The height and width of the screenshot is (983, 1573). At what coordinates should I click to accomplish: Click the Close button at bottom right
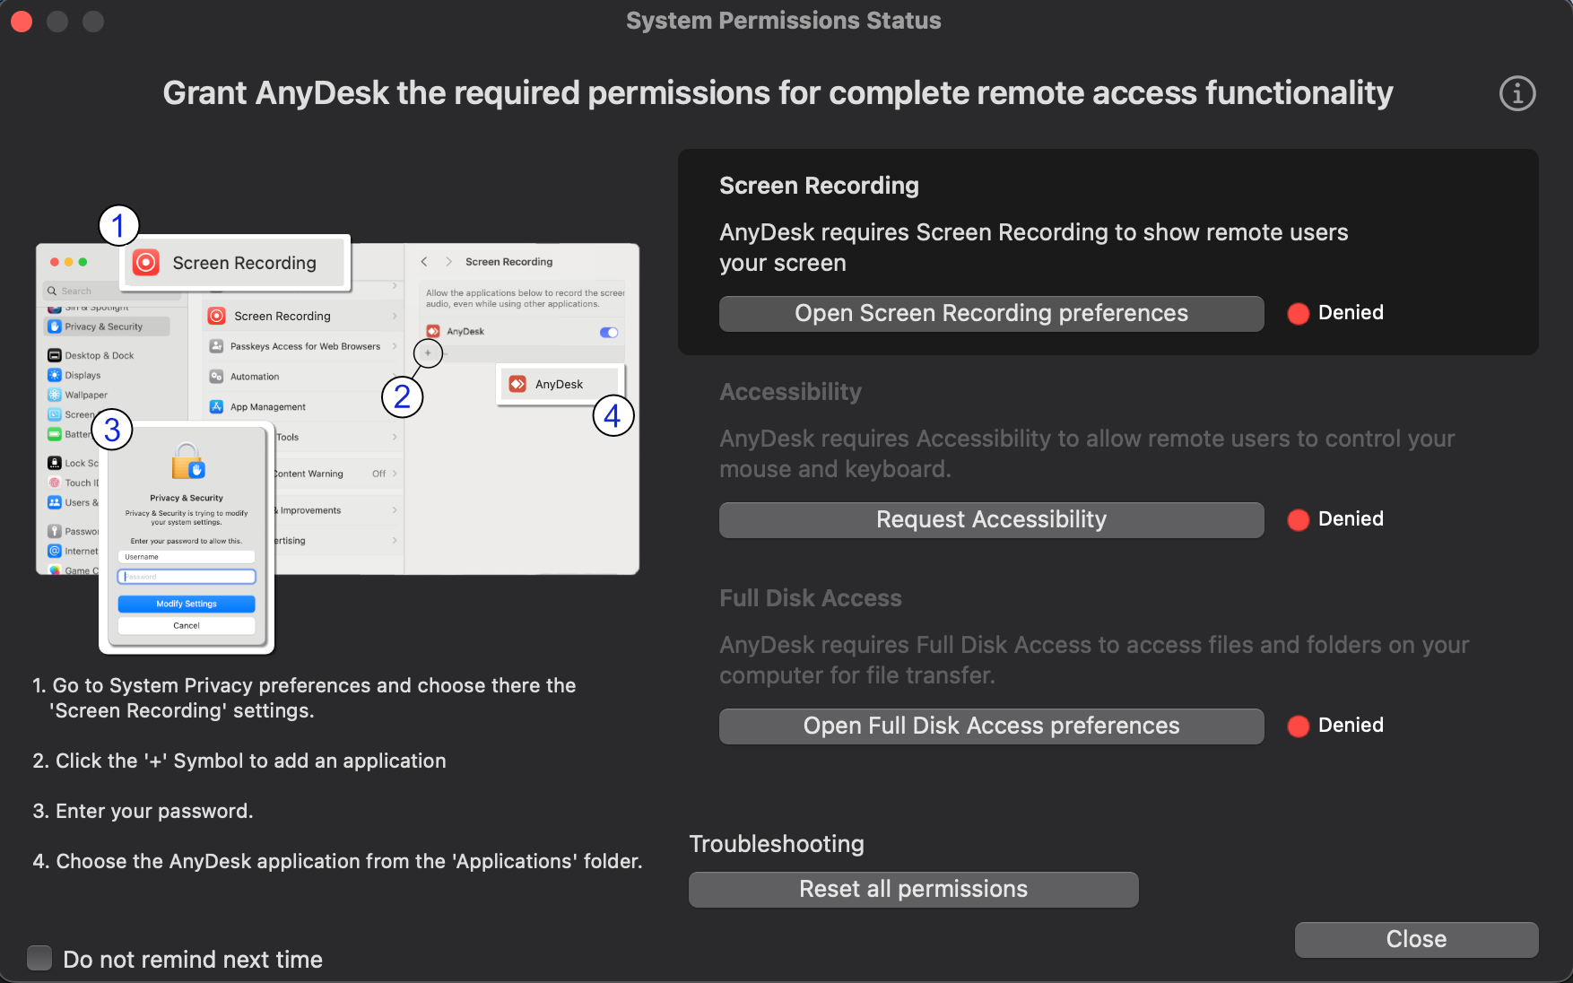pos(1416,939)
